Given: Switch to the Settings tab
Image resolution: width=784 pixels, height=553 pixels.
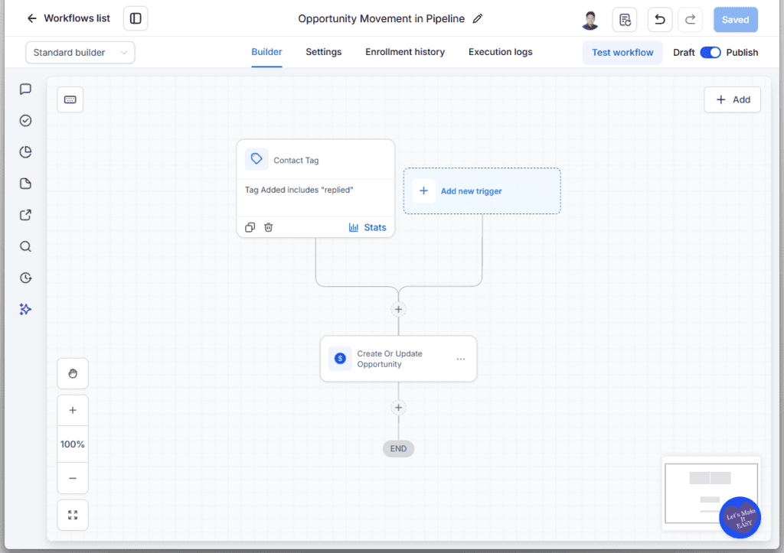Looking at the screenshot, I should [324, 52].
